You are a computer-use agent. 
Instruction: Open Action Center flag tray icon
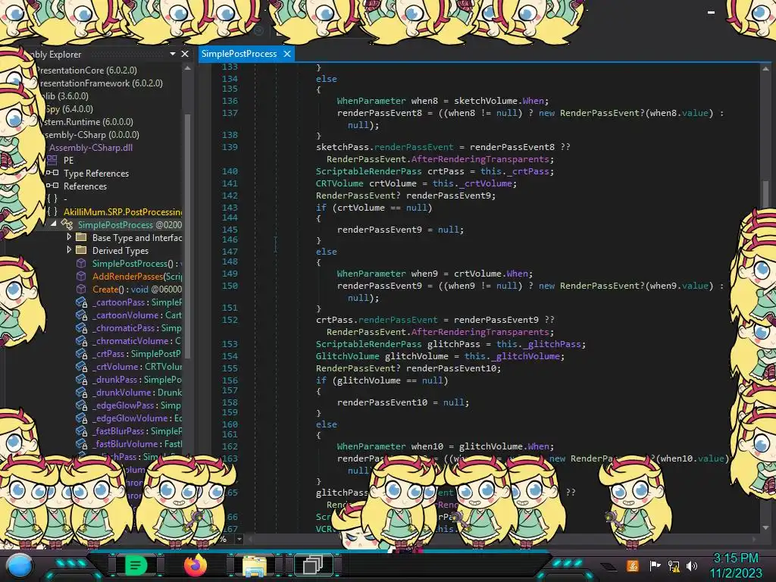(656, 565)
